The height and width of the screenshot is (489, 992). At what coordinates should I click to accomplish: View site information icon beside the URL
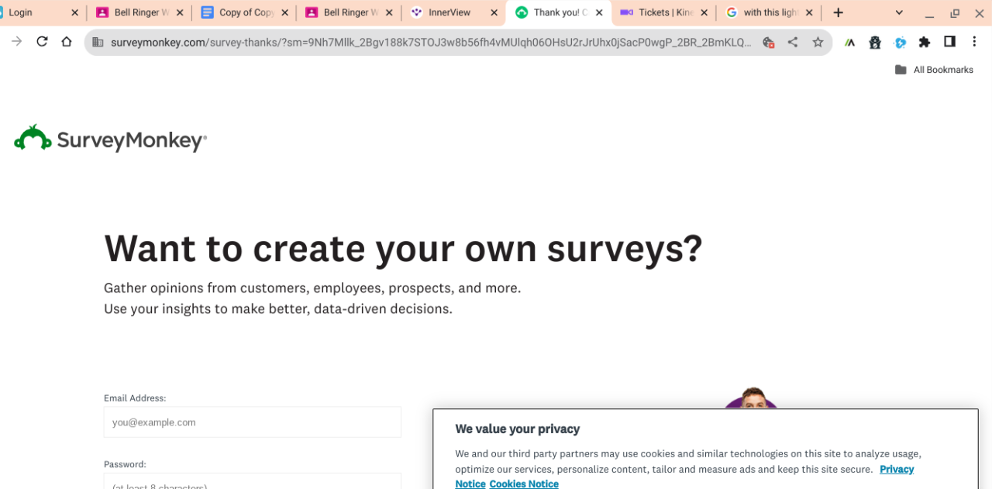click(x=98, y=43)
